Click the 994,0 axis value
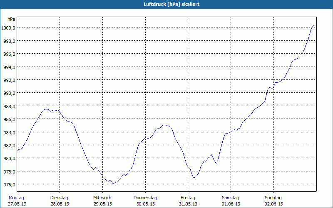333x208 pixels. tap(9, 67)
